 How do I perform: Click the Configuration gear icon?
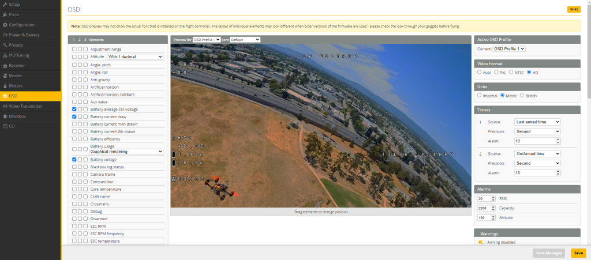tap(5, 25)
